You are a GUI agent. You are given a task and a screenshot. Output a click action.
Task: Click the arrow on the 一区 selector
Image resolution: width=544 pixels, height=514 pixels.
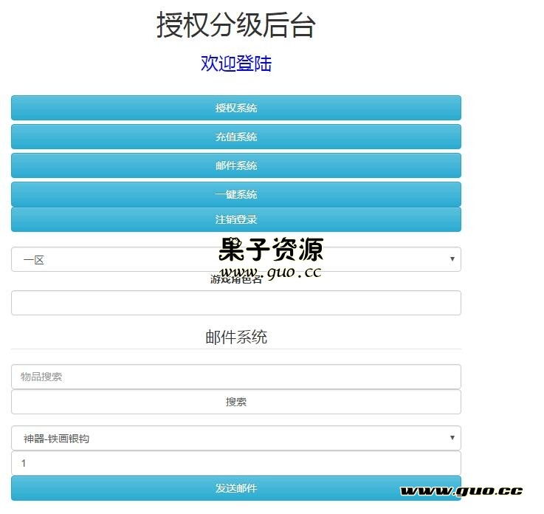[452, 259]
